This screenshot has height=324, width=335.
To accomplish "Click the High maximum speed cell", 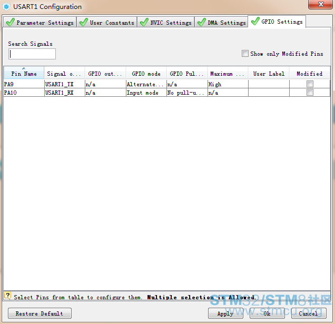I will tap(228, 84).
